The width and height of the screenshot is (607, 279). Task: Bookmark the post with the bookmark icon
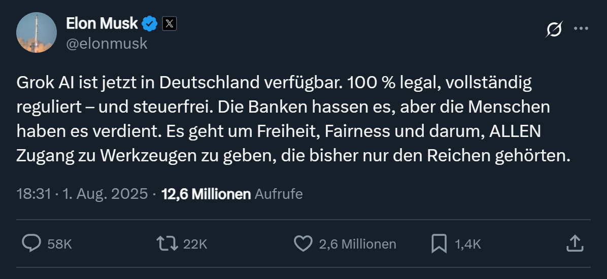[x=439, y=243]
